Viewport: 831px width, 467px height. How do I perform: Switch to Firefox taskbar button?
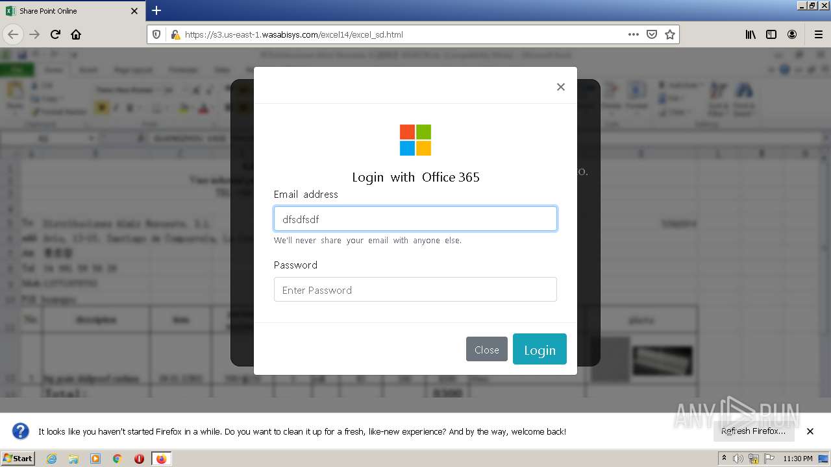click(161, 459)
